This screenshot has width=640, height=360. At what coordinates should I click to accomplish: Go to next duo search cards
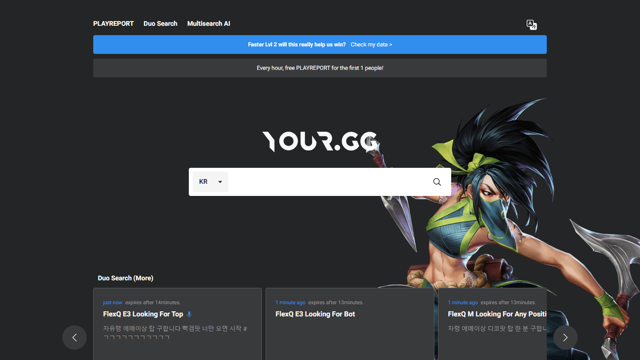tap(566, 337)
